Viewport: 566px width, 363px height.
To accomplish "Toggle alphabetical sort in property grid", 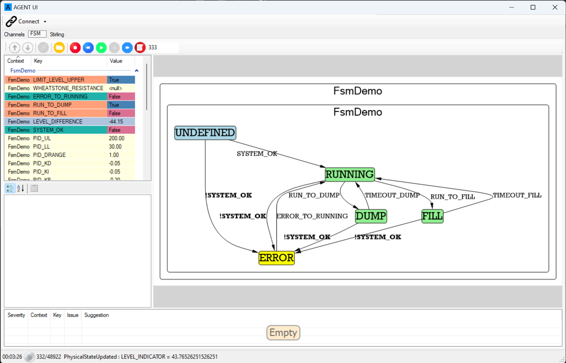I will point(20,188).
